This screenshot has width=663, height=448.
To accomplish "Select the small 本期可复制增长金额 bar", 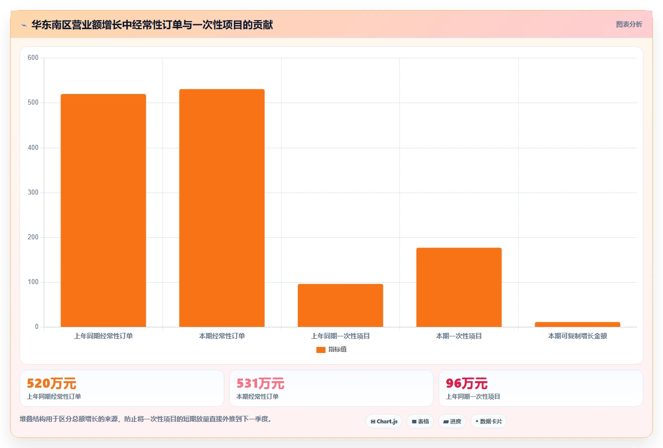I will (577, 325).
